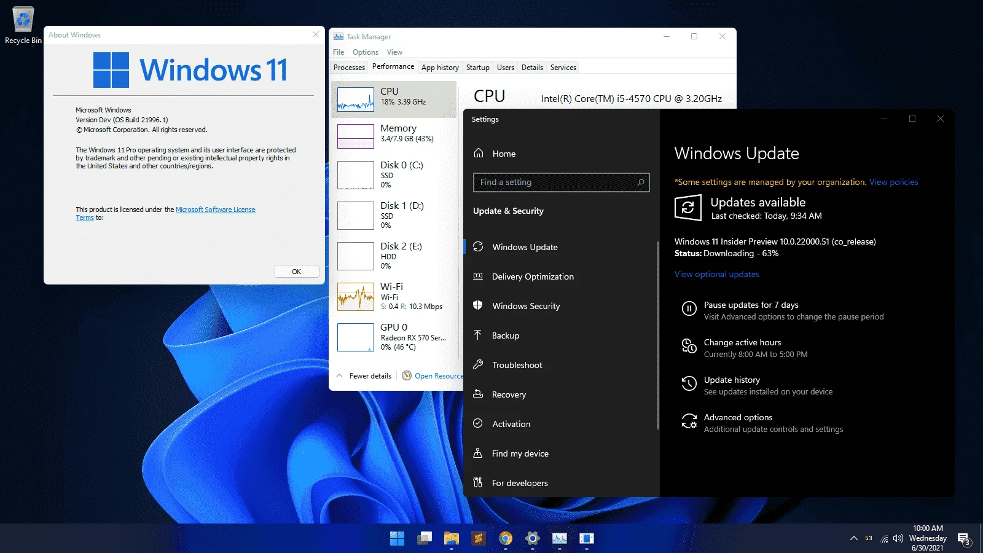Switch to Processes tab in Task Manager
This screenshot has height=553, width=983.
pyautogui.click(x=349, y=68)
